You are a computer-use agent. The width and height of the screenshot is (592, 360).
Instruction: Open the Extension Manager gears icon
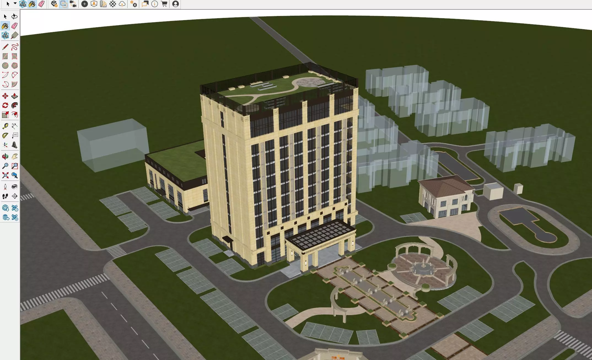[134, 4]
